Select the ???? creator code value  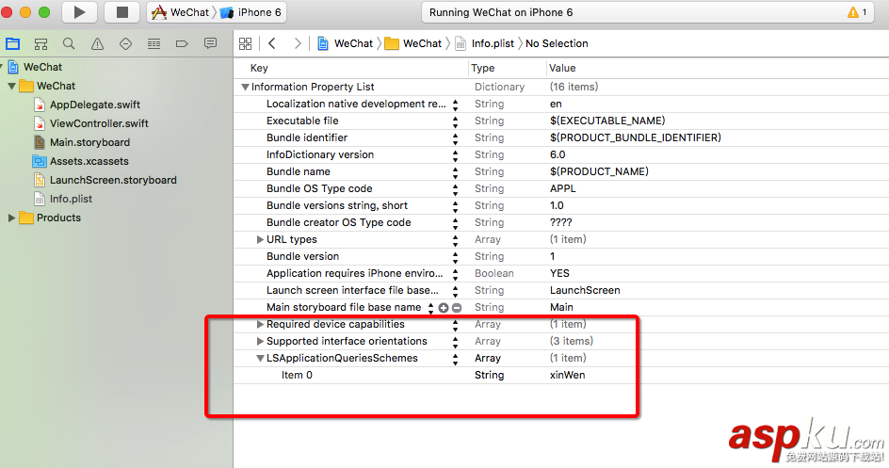point(560,222)
